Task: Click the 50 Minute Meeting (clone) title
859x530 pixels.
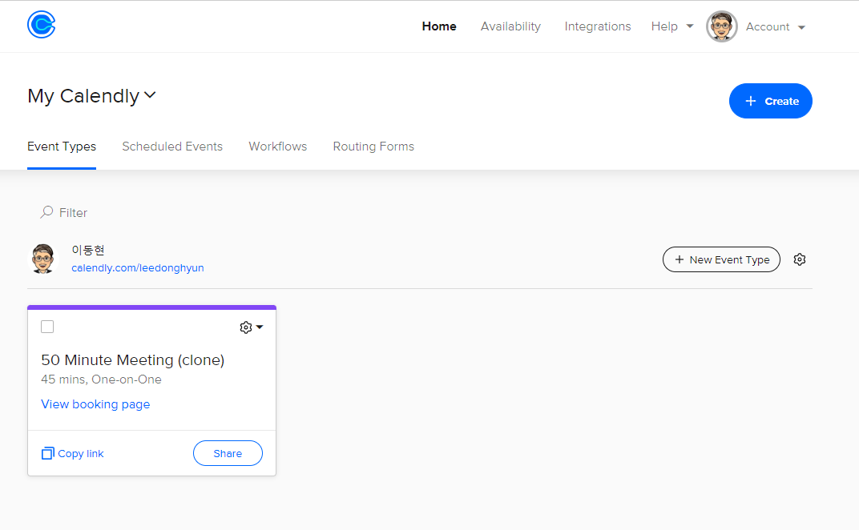Action: (132, 359)
